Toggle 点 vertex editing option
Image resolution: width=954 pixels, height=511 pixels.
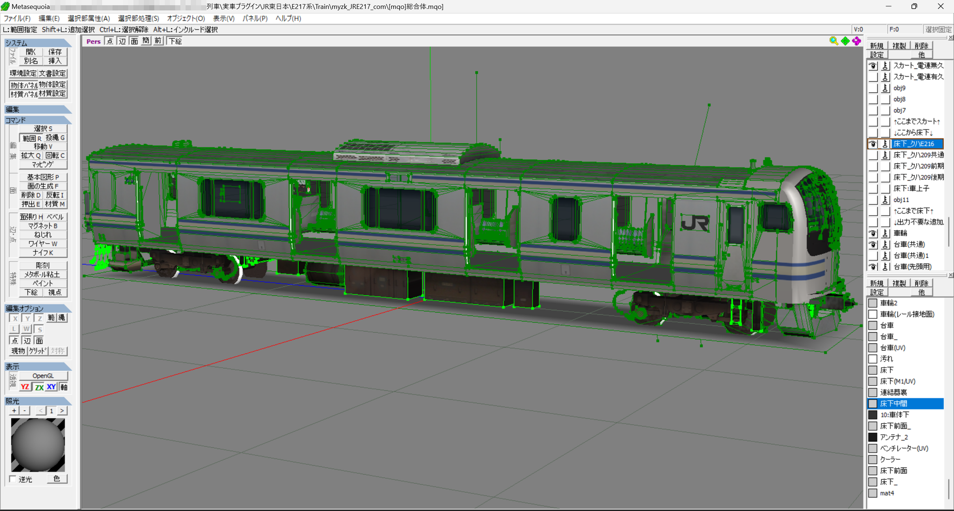coord(15,341)
